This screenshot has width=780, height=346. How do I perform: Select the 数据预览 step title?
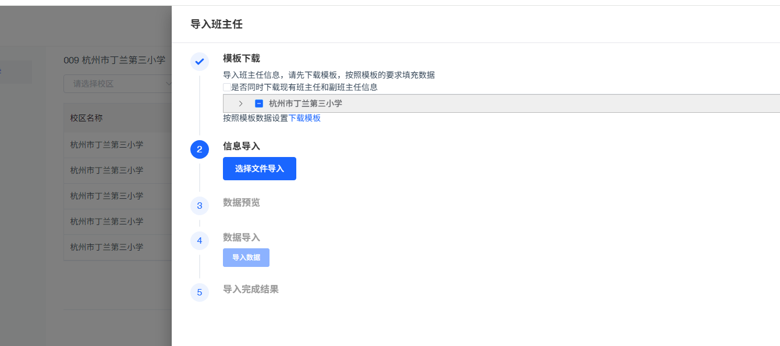(x=241, y=202)
